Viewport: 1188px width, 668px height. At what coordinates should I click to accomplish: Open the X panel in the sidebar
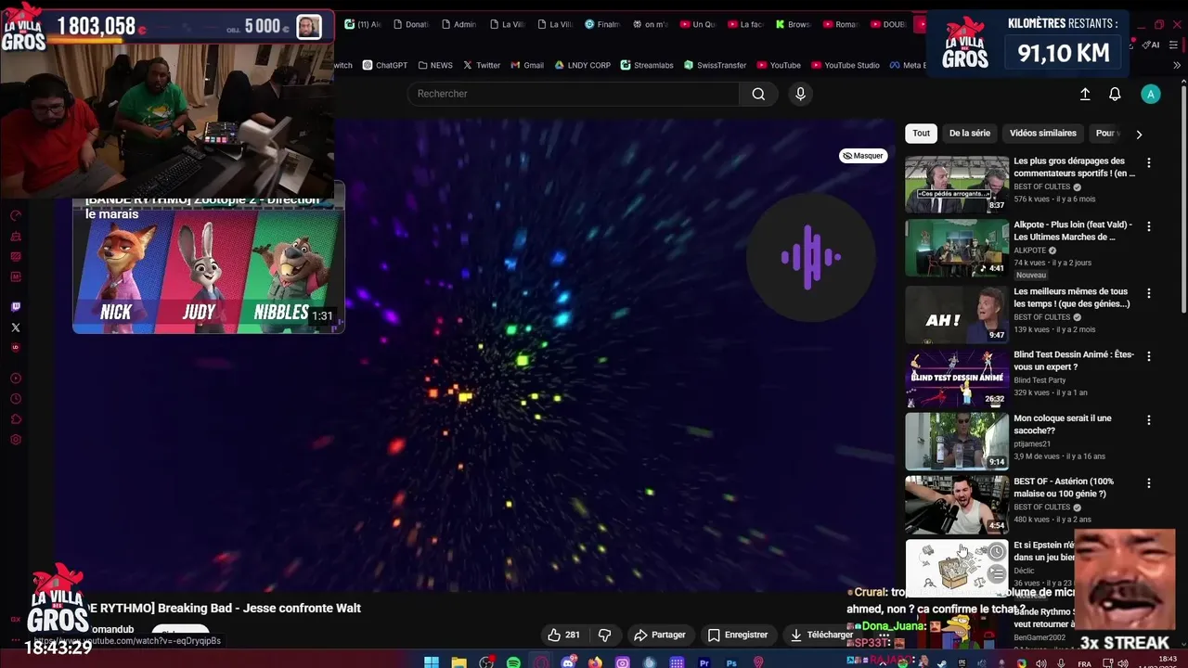(15, 328)
